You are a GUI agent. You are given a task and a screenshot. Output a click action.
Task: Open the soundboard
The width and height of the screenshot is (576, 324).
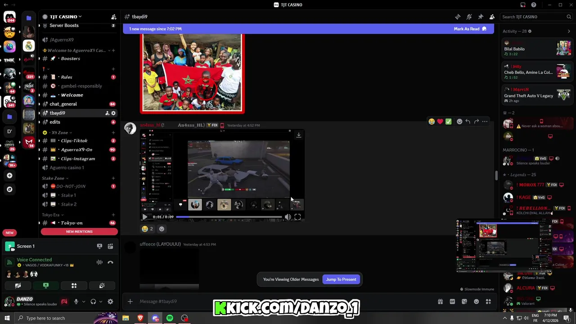click(102, 285)
